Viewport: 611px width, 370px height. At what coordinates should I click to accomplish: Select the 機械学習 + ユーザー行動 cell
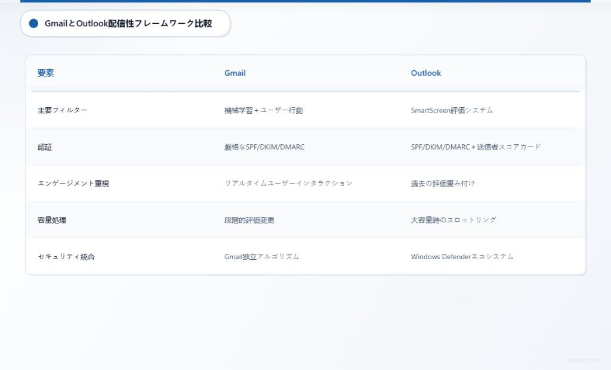click(x=263, y=110)
